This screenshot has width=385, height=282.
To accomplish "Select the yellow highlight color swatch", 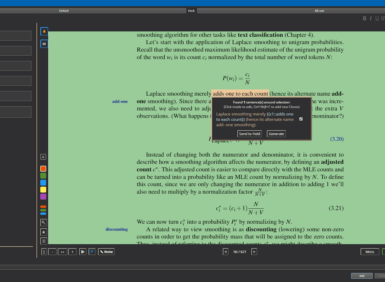I will point(43,190).
